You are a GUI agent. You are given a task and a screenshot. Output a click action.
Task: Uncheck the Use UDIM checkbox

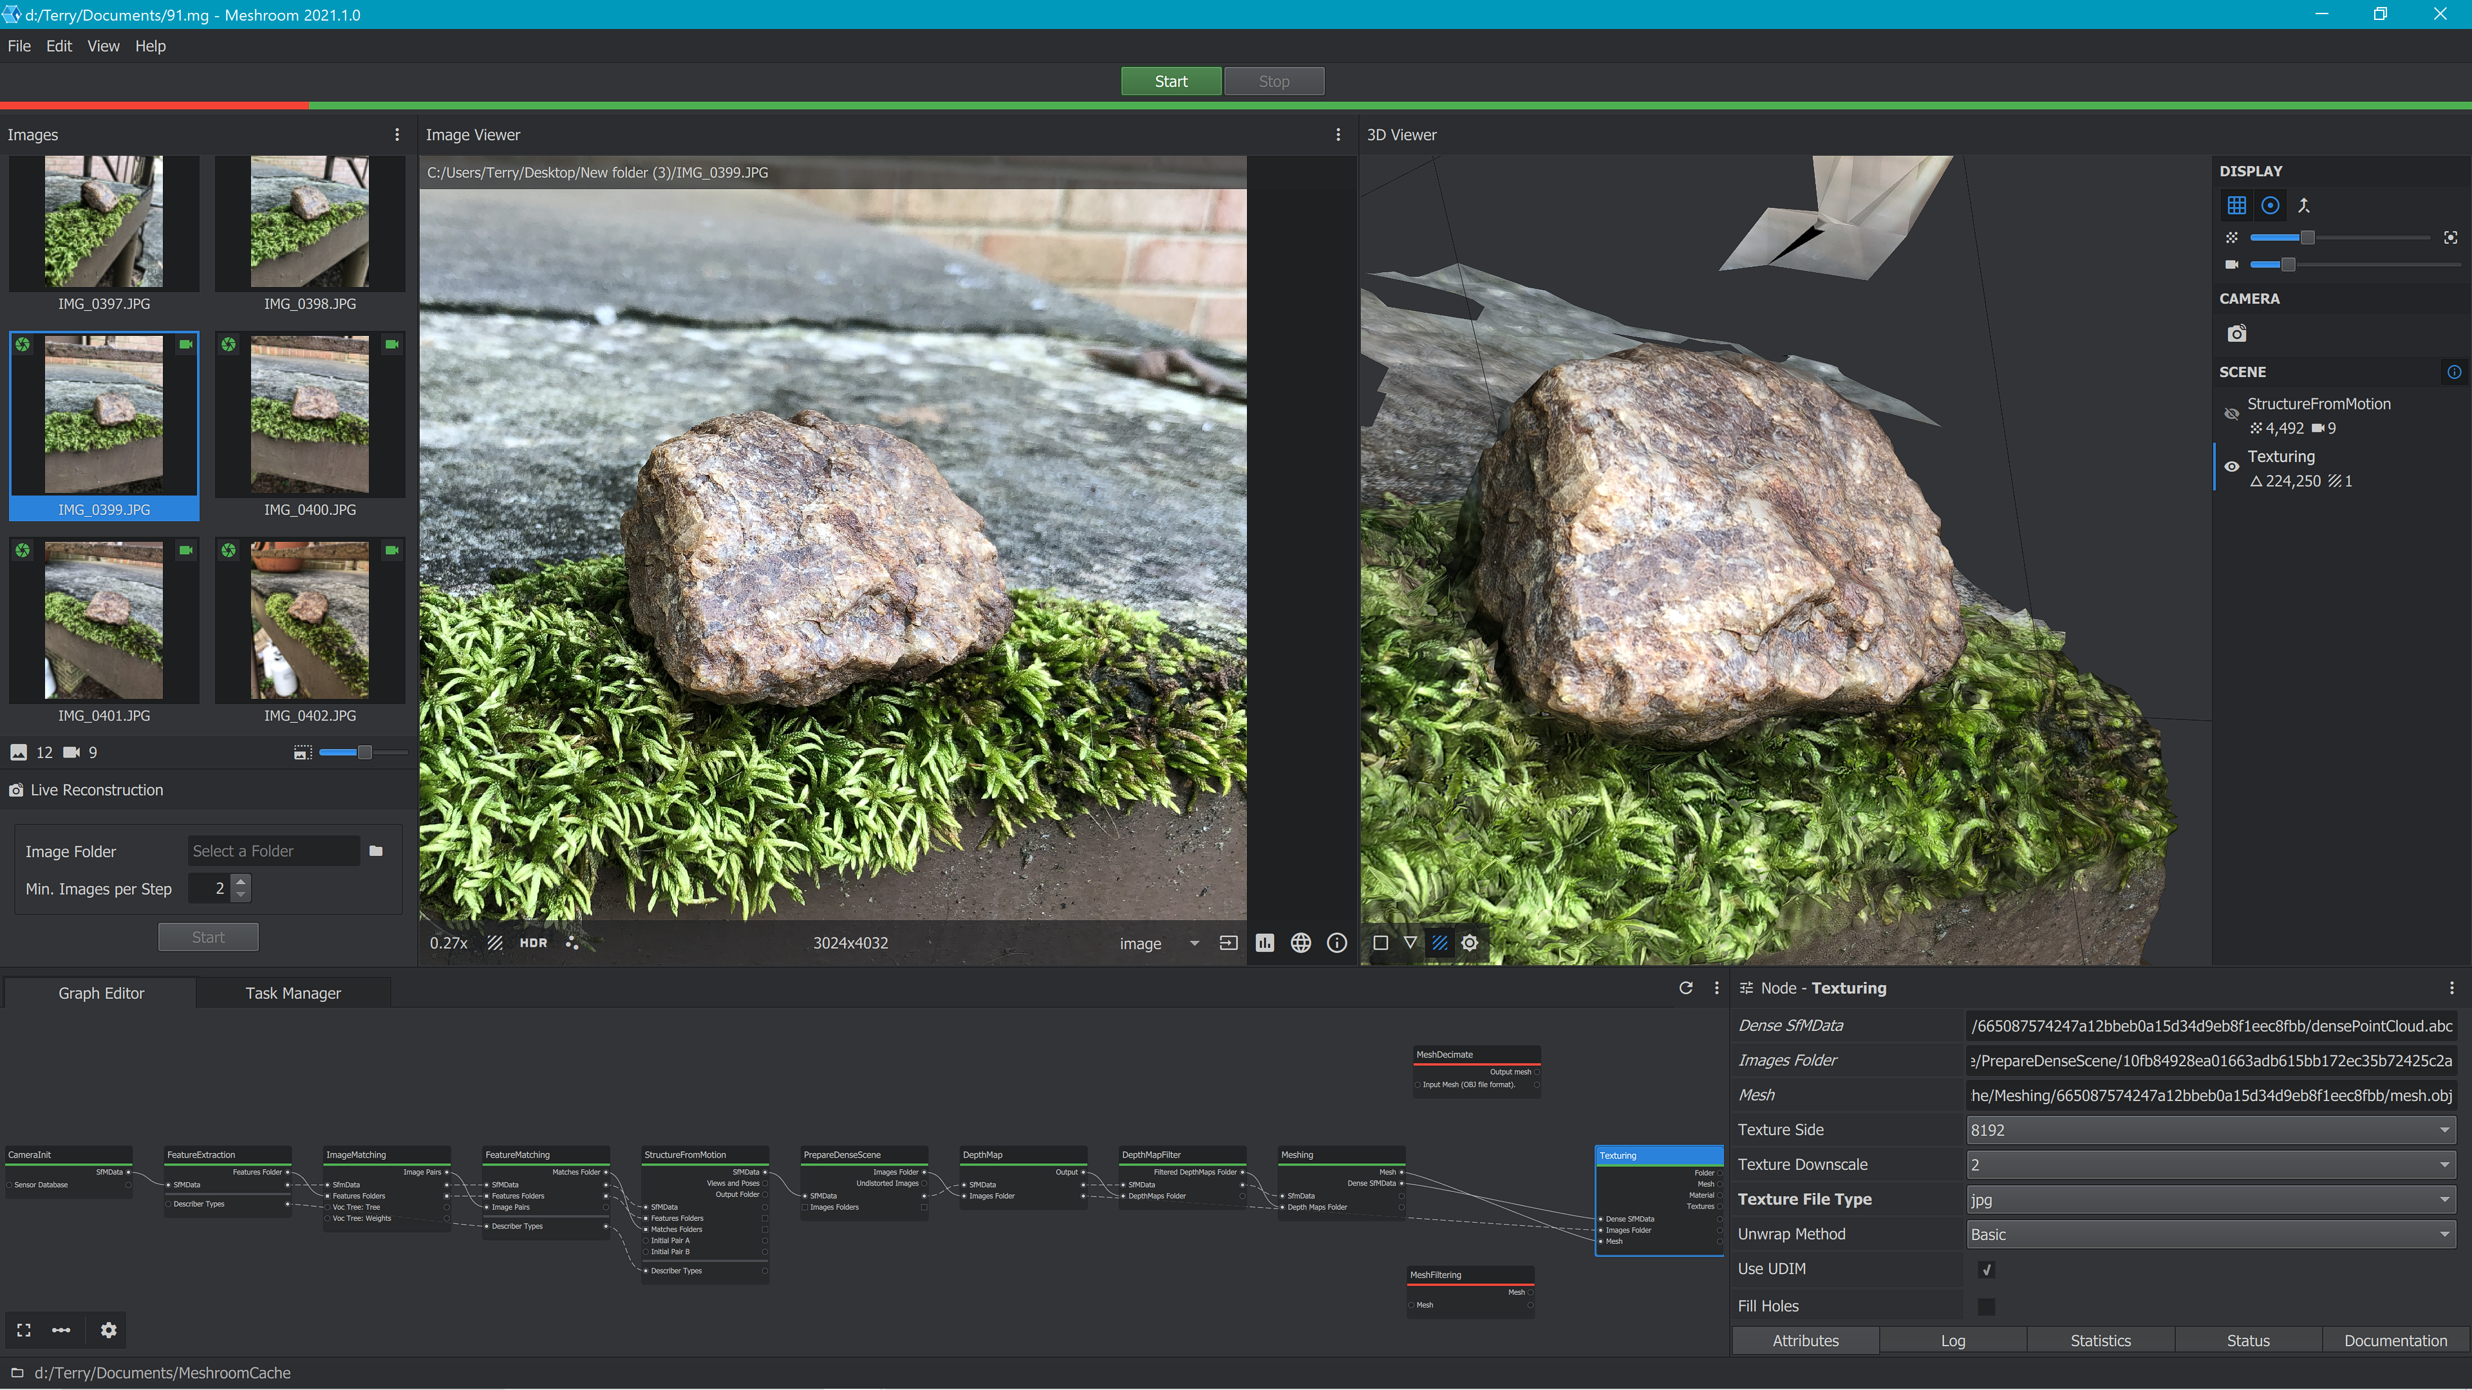pos(1987,1269)
